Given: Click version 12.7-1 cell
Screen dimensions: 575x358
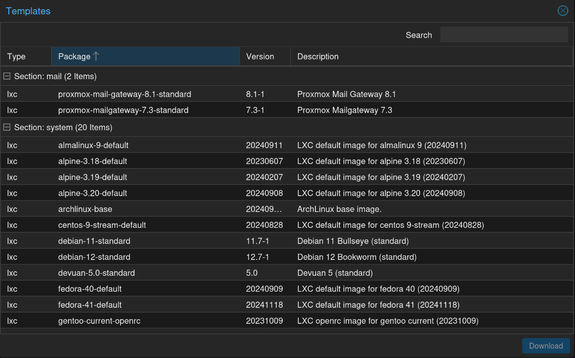Looking at the screenshot, I should (258, 257).
